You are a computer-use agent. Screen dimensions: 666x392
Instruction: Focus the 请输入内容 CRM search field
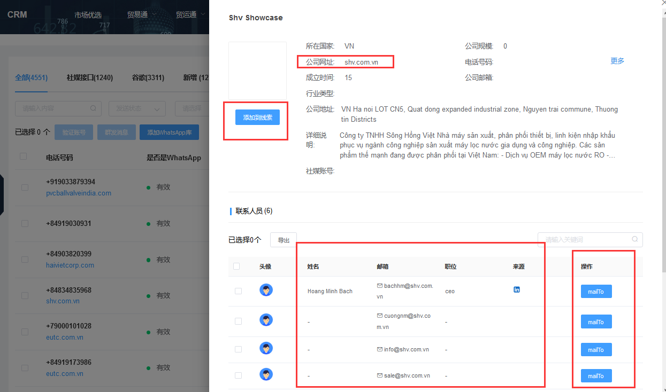tap(58, 108)
